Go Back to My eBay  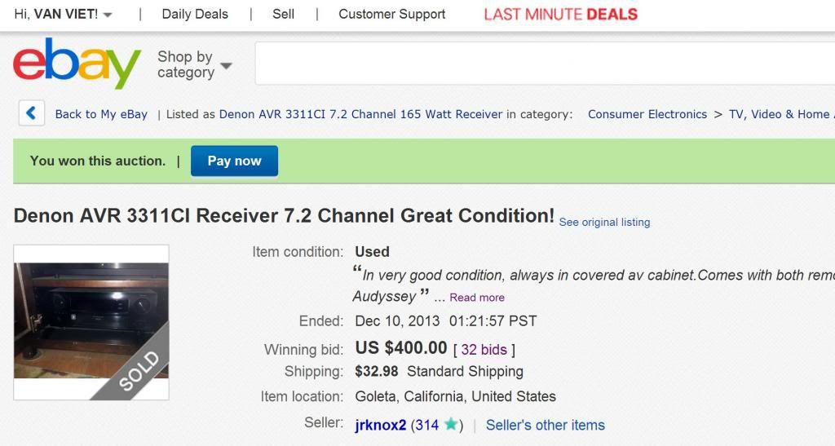click(101, 114)
